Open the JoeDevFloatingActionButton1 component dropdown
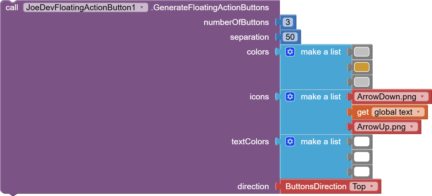This screenshot has width=432, height=196. 142,7
